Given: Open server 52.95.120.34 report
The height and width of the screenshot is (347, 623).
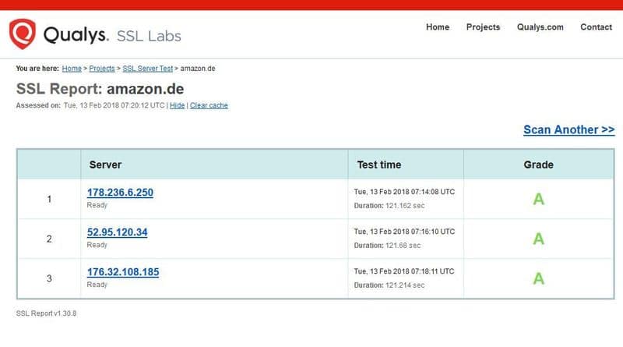Looking at the screenshot, I should [x=118, y=232].
